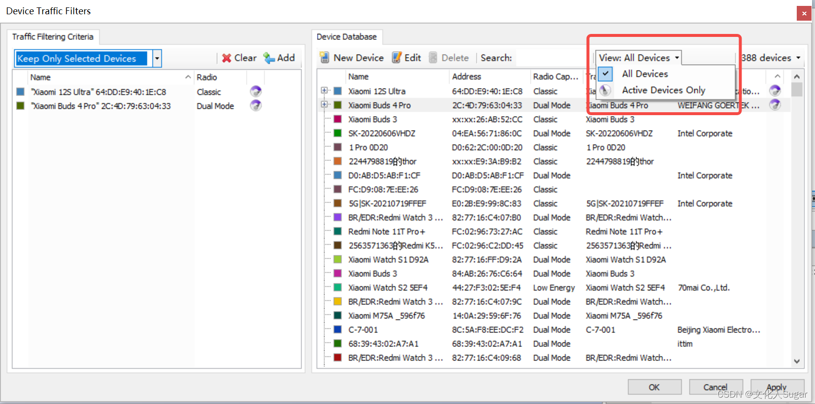Click the Clear red X icon
This screenshot has width=815, height=404.
click(226, 58)
